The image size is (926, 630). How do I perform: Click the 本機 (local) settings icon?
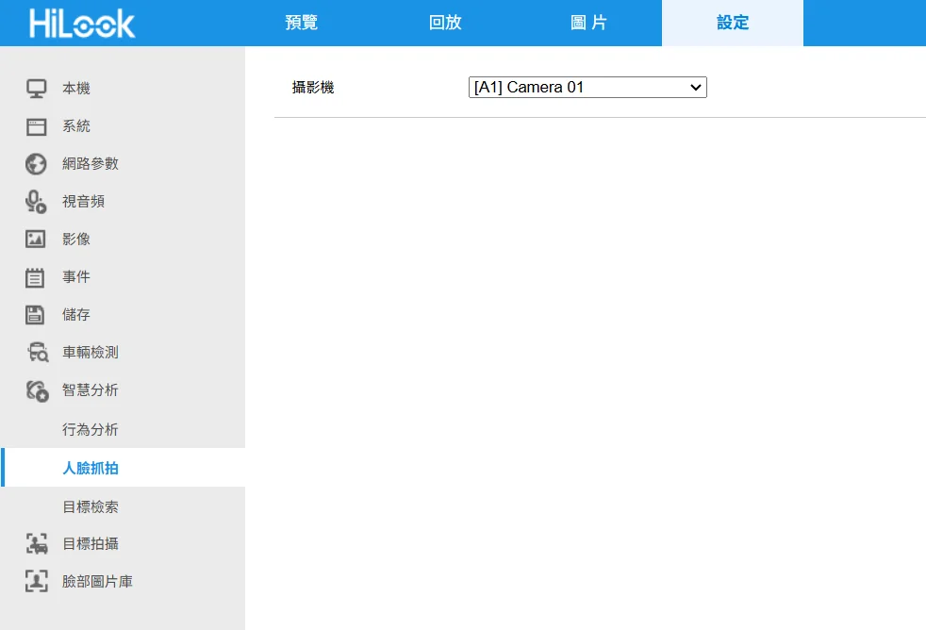[x=36, y=88]
